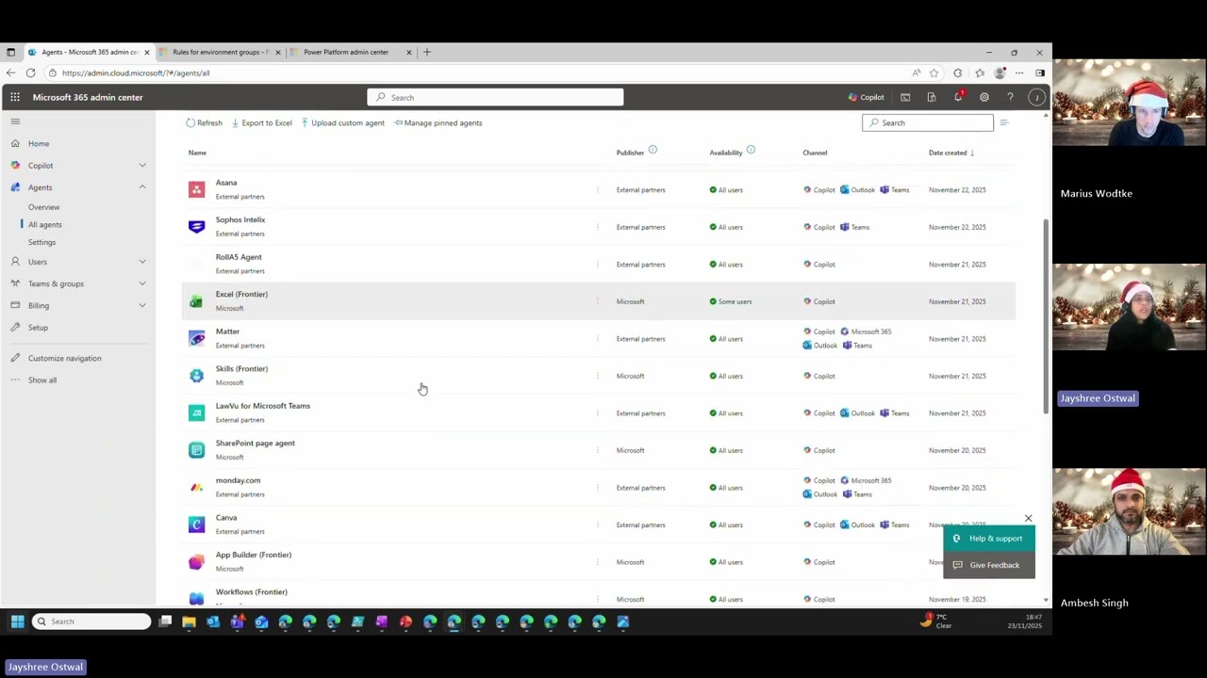Open the Skills (Frontier) agent
Screen dimensions: 1207x678
(x=241, y=369)
